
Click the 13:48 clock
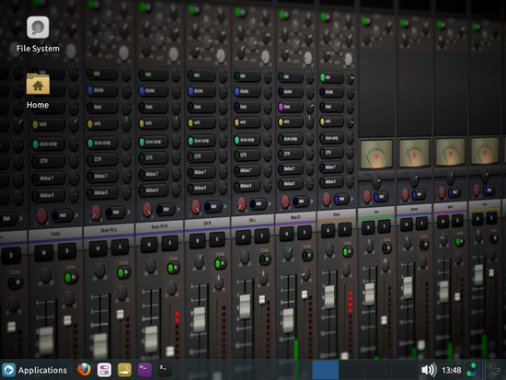[x=451, y=370]
